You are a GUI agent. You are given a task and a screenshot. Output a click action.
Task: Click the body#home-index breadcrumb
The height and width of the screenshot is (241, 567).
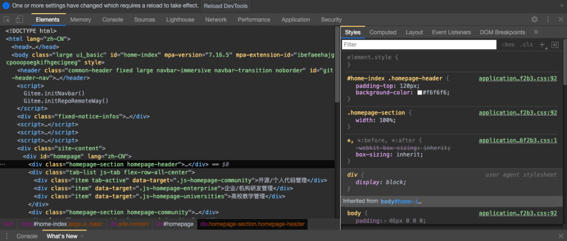[62, 224]
